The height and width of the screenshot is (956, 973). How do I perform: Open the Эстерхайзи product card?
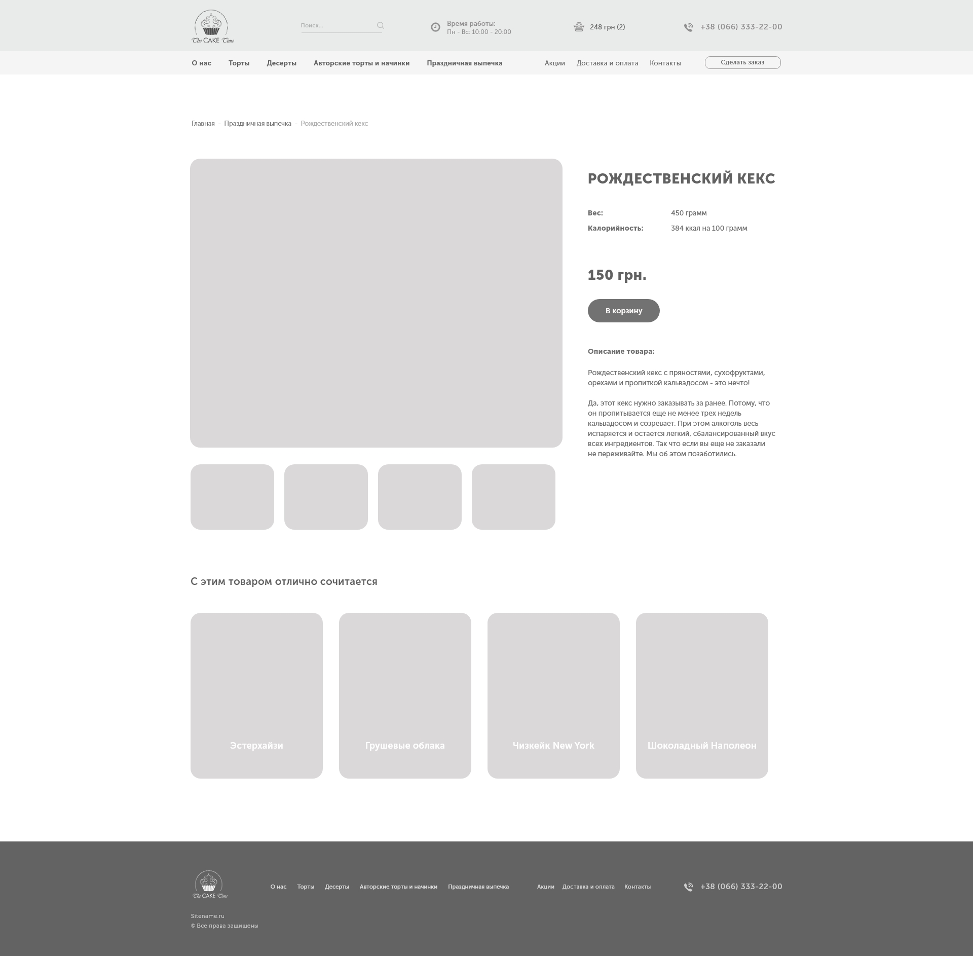pos(256,695)
